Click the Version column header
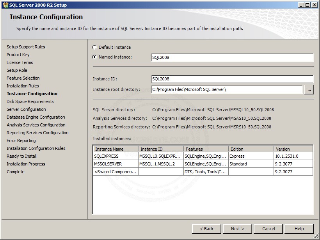This screenshot has width=320, height=240. [293, 149]
